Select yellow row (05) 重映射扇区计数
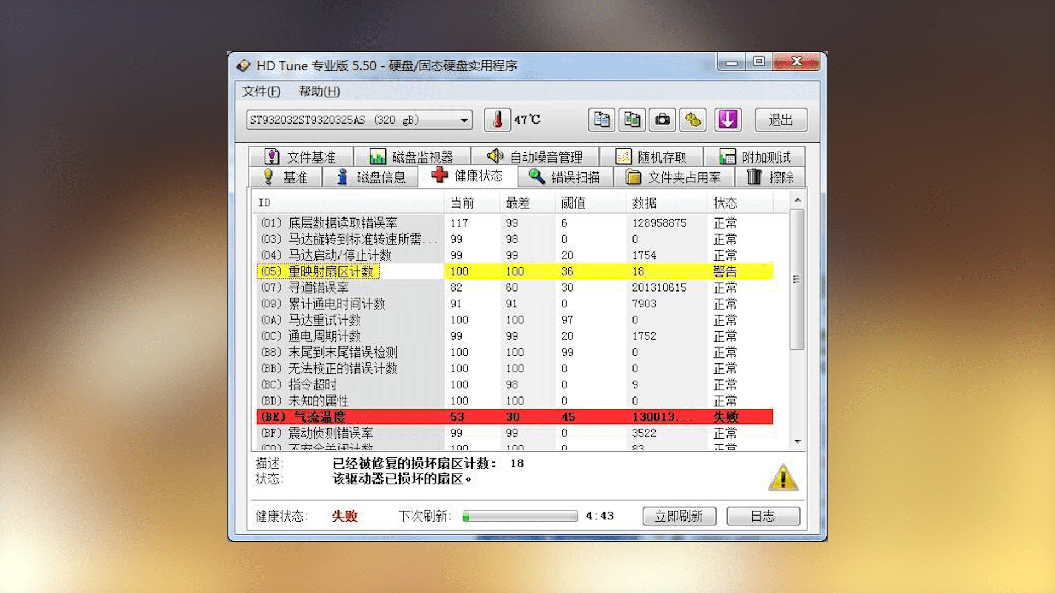This screenshot has height=593, width=1055. (x=515, y=271)
